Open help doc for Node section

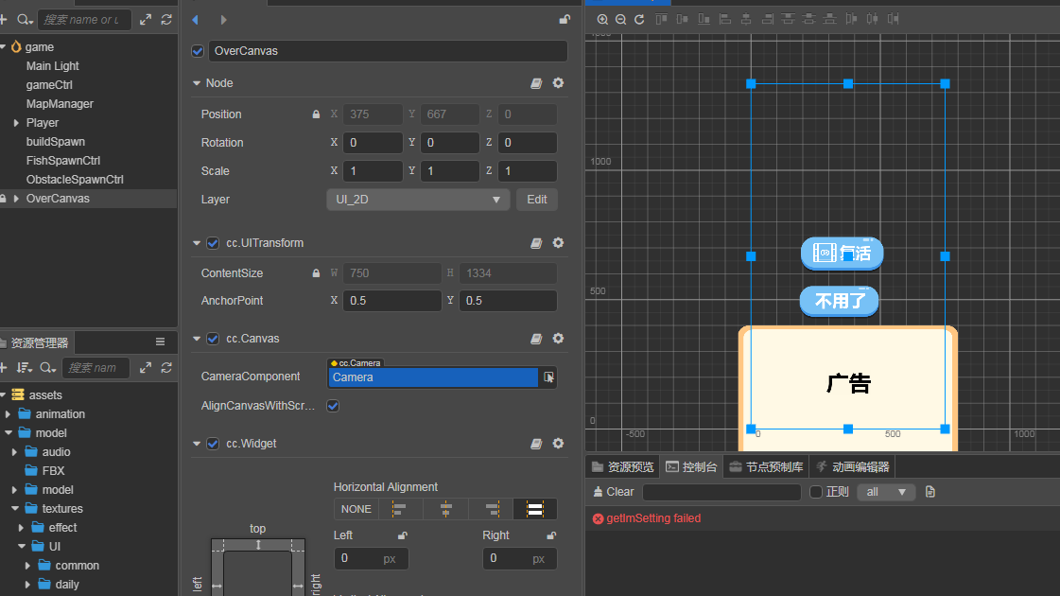coord(536,83)
